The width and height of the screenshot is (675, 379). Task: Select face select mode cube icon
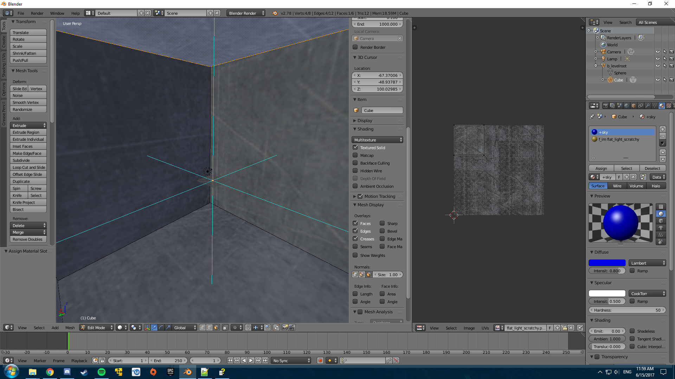216,327
